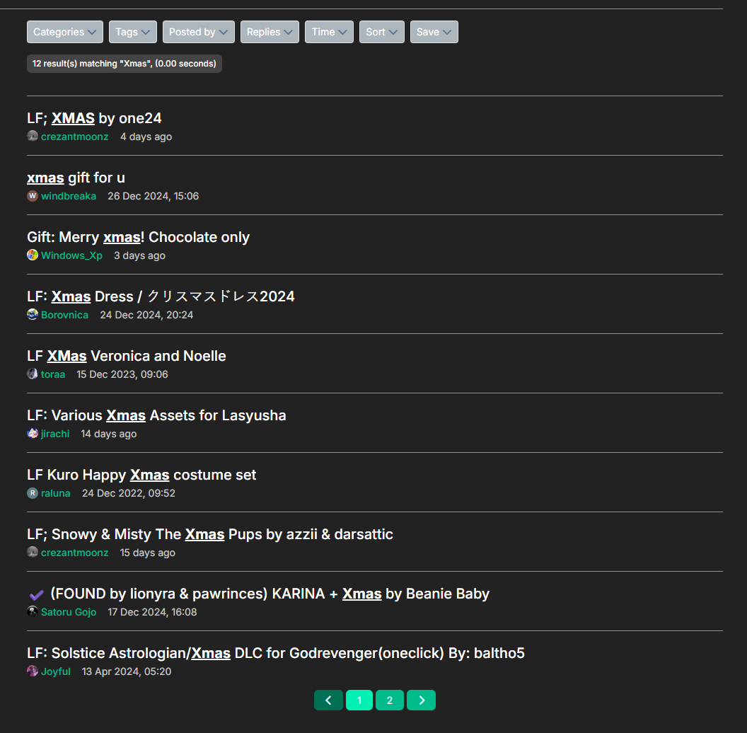Viewport: 747px width, 733px height.
Task: Open Solstice Astrologian/Xmas DLC topic
Action: [x=276, y=653]
